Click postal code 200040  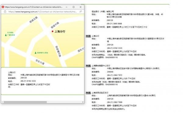(x=110, y=72)
